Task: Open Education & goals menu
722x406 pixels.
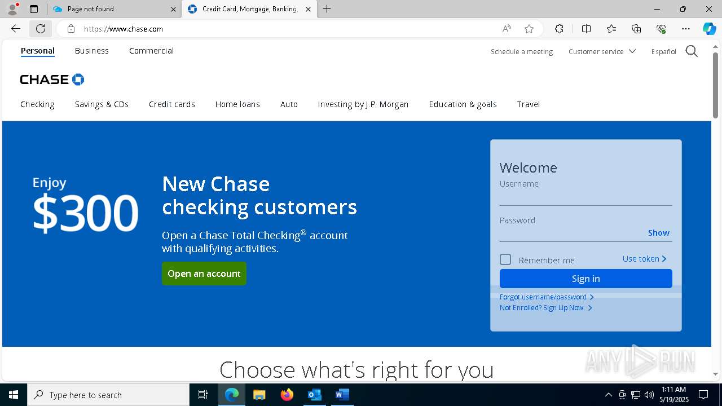Action: 463,104
